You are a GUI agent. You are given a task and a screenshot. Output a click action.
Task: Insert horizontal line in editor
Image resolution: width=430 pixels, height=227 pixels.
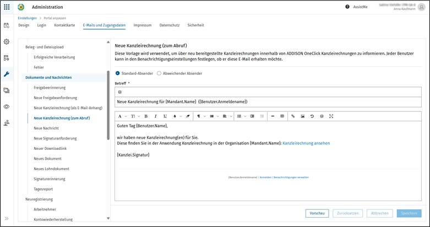(273, 116)
